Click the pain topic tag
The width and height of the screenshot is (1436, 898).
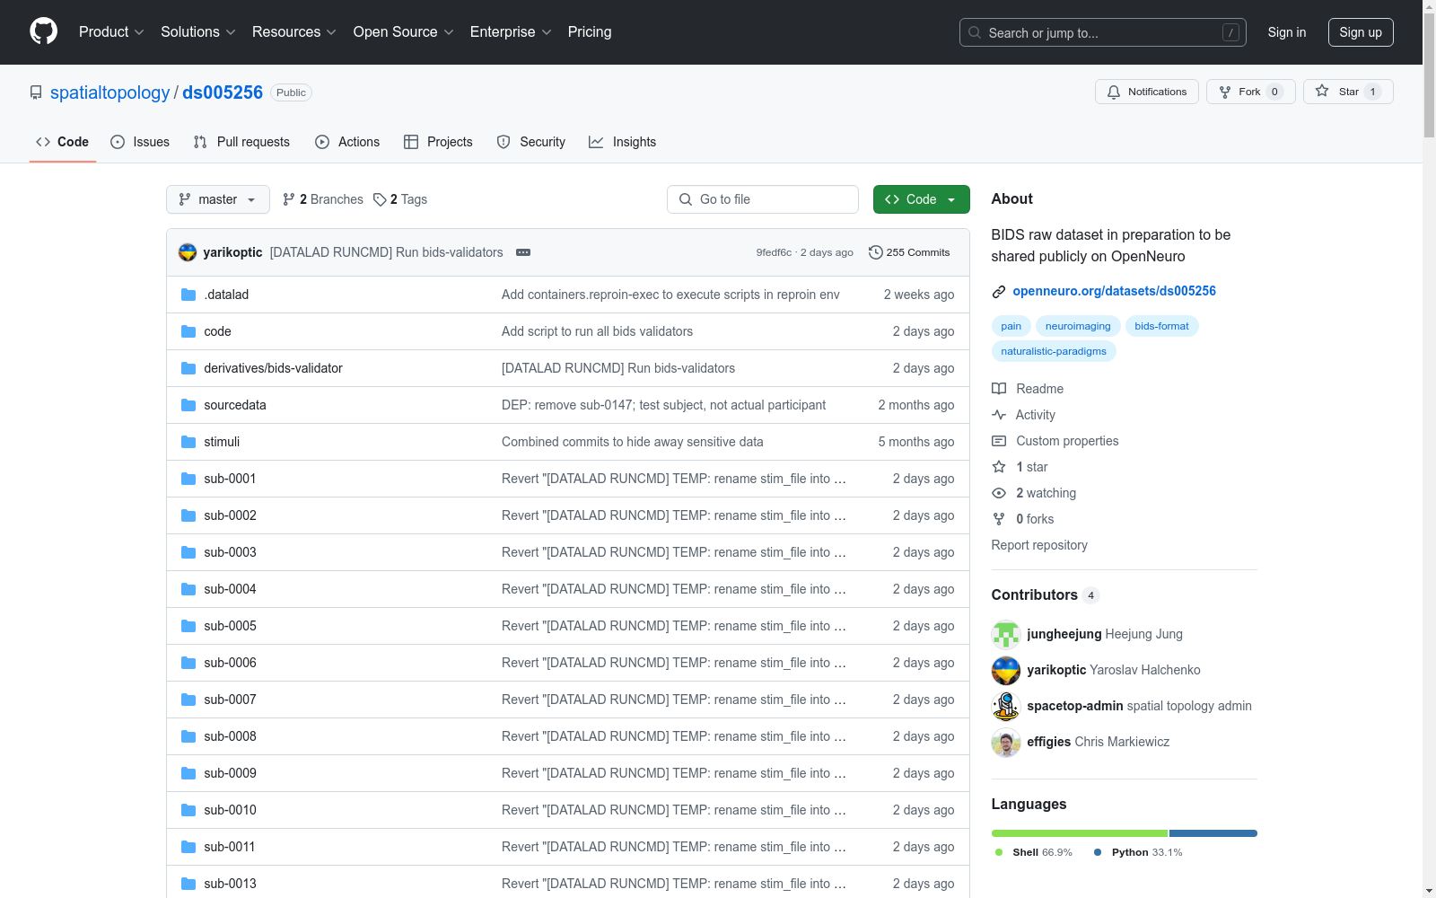tap(1011, 326)
